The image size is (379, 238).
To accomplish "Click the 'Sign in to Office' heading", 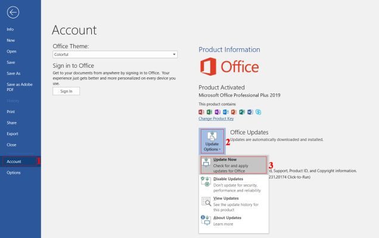I will click(x=73, y=65).
